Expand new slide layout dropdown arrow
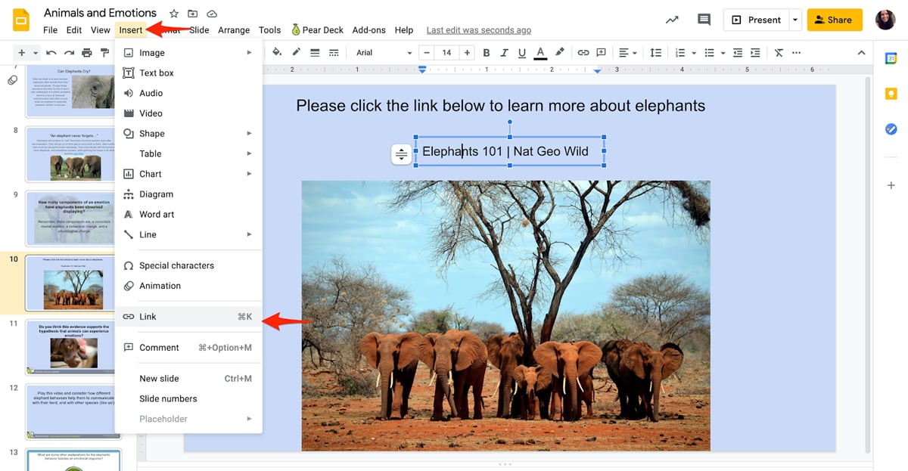 click(x=35, y=53)
